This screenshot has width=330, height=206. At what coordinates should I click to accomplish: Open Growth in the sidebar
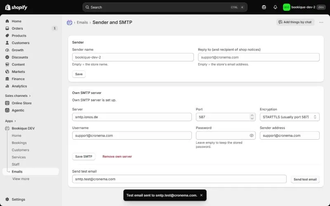[17, 50]
